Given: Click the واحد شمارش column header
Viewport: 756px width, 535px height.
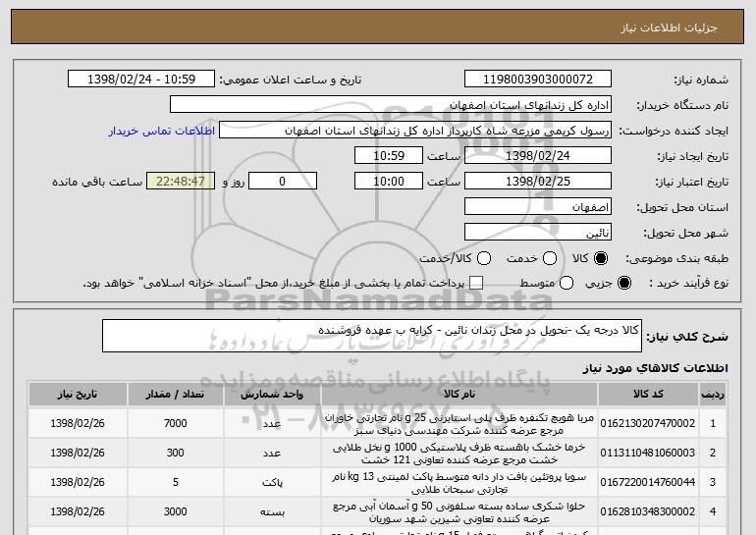Looking at the screenshot, I should [272, 395].
